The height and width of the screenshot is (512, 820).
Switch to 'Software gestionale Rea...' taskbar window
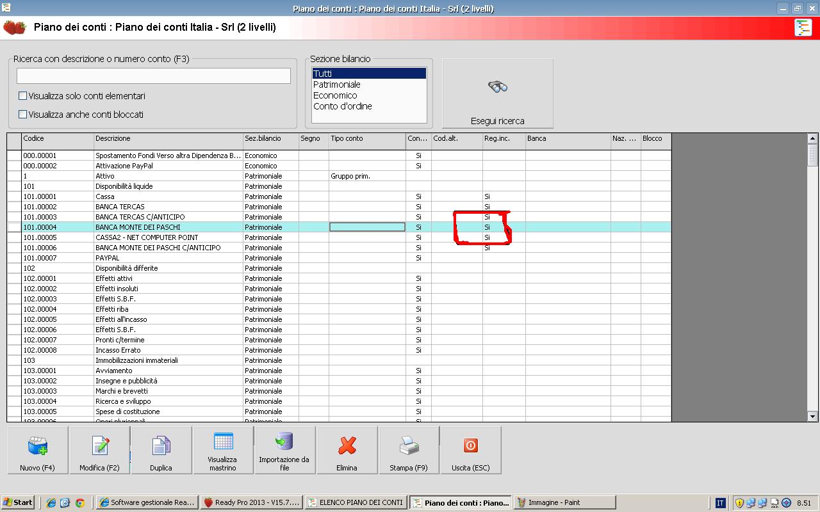click(147, 502)
